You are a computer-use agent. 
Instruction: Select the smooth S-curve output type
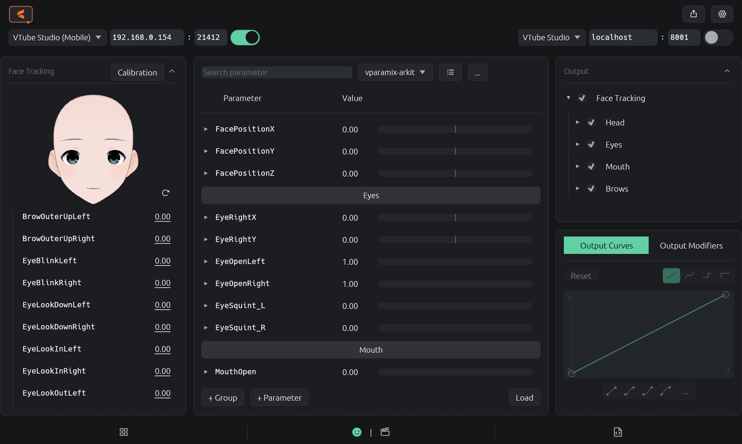click(689, 276)
